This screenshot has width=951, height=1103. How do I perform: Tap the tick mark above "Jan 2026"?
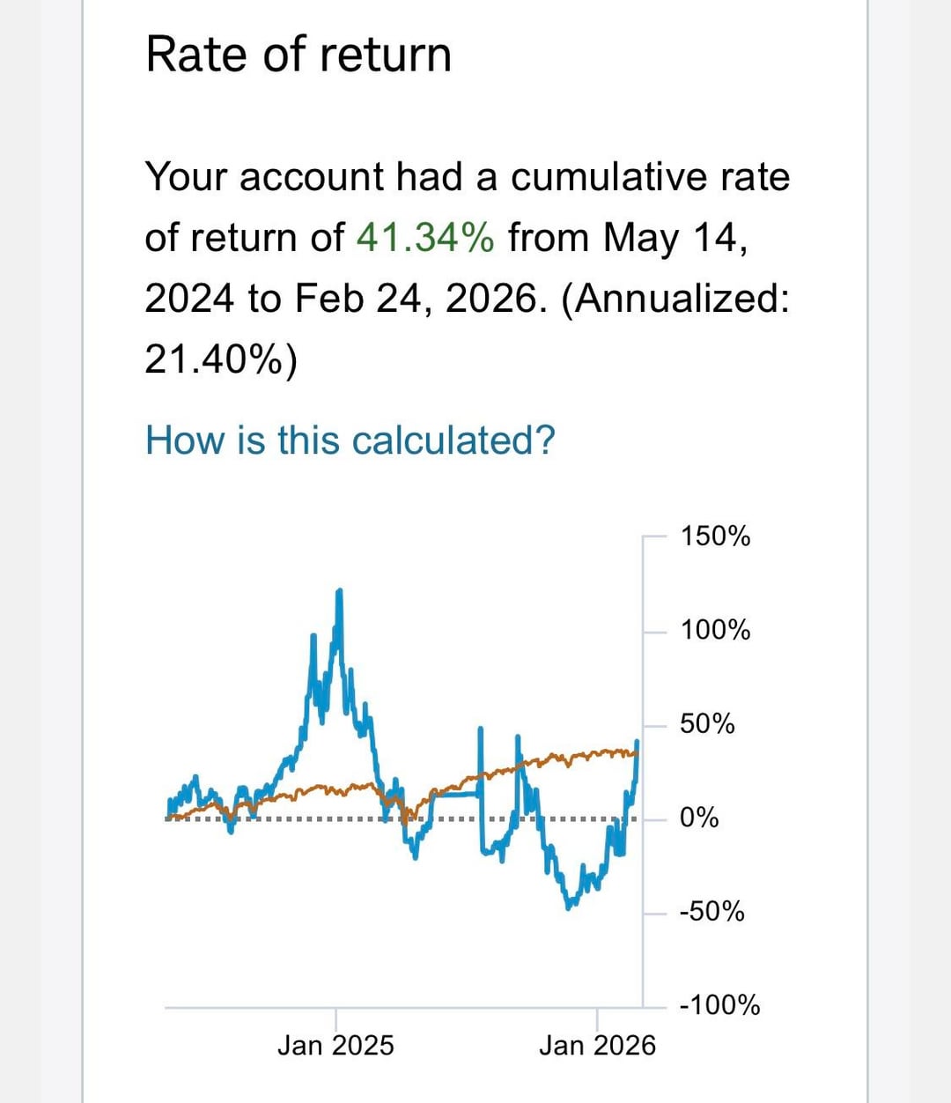597,1018
